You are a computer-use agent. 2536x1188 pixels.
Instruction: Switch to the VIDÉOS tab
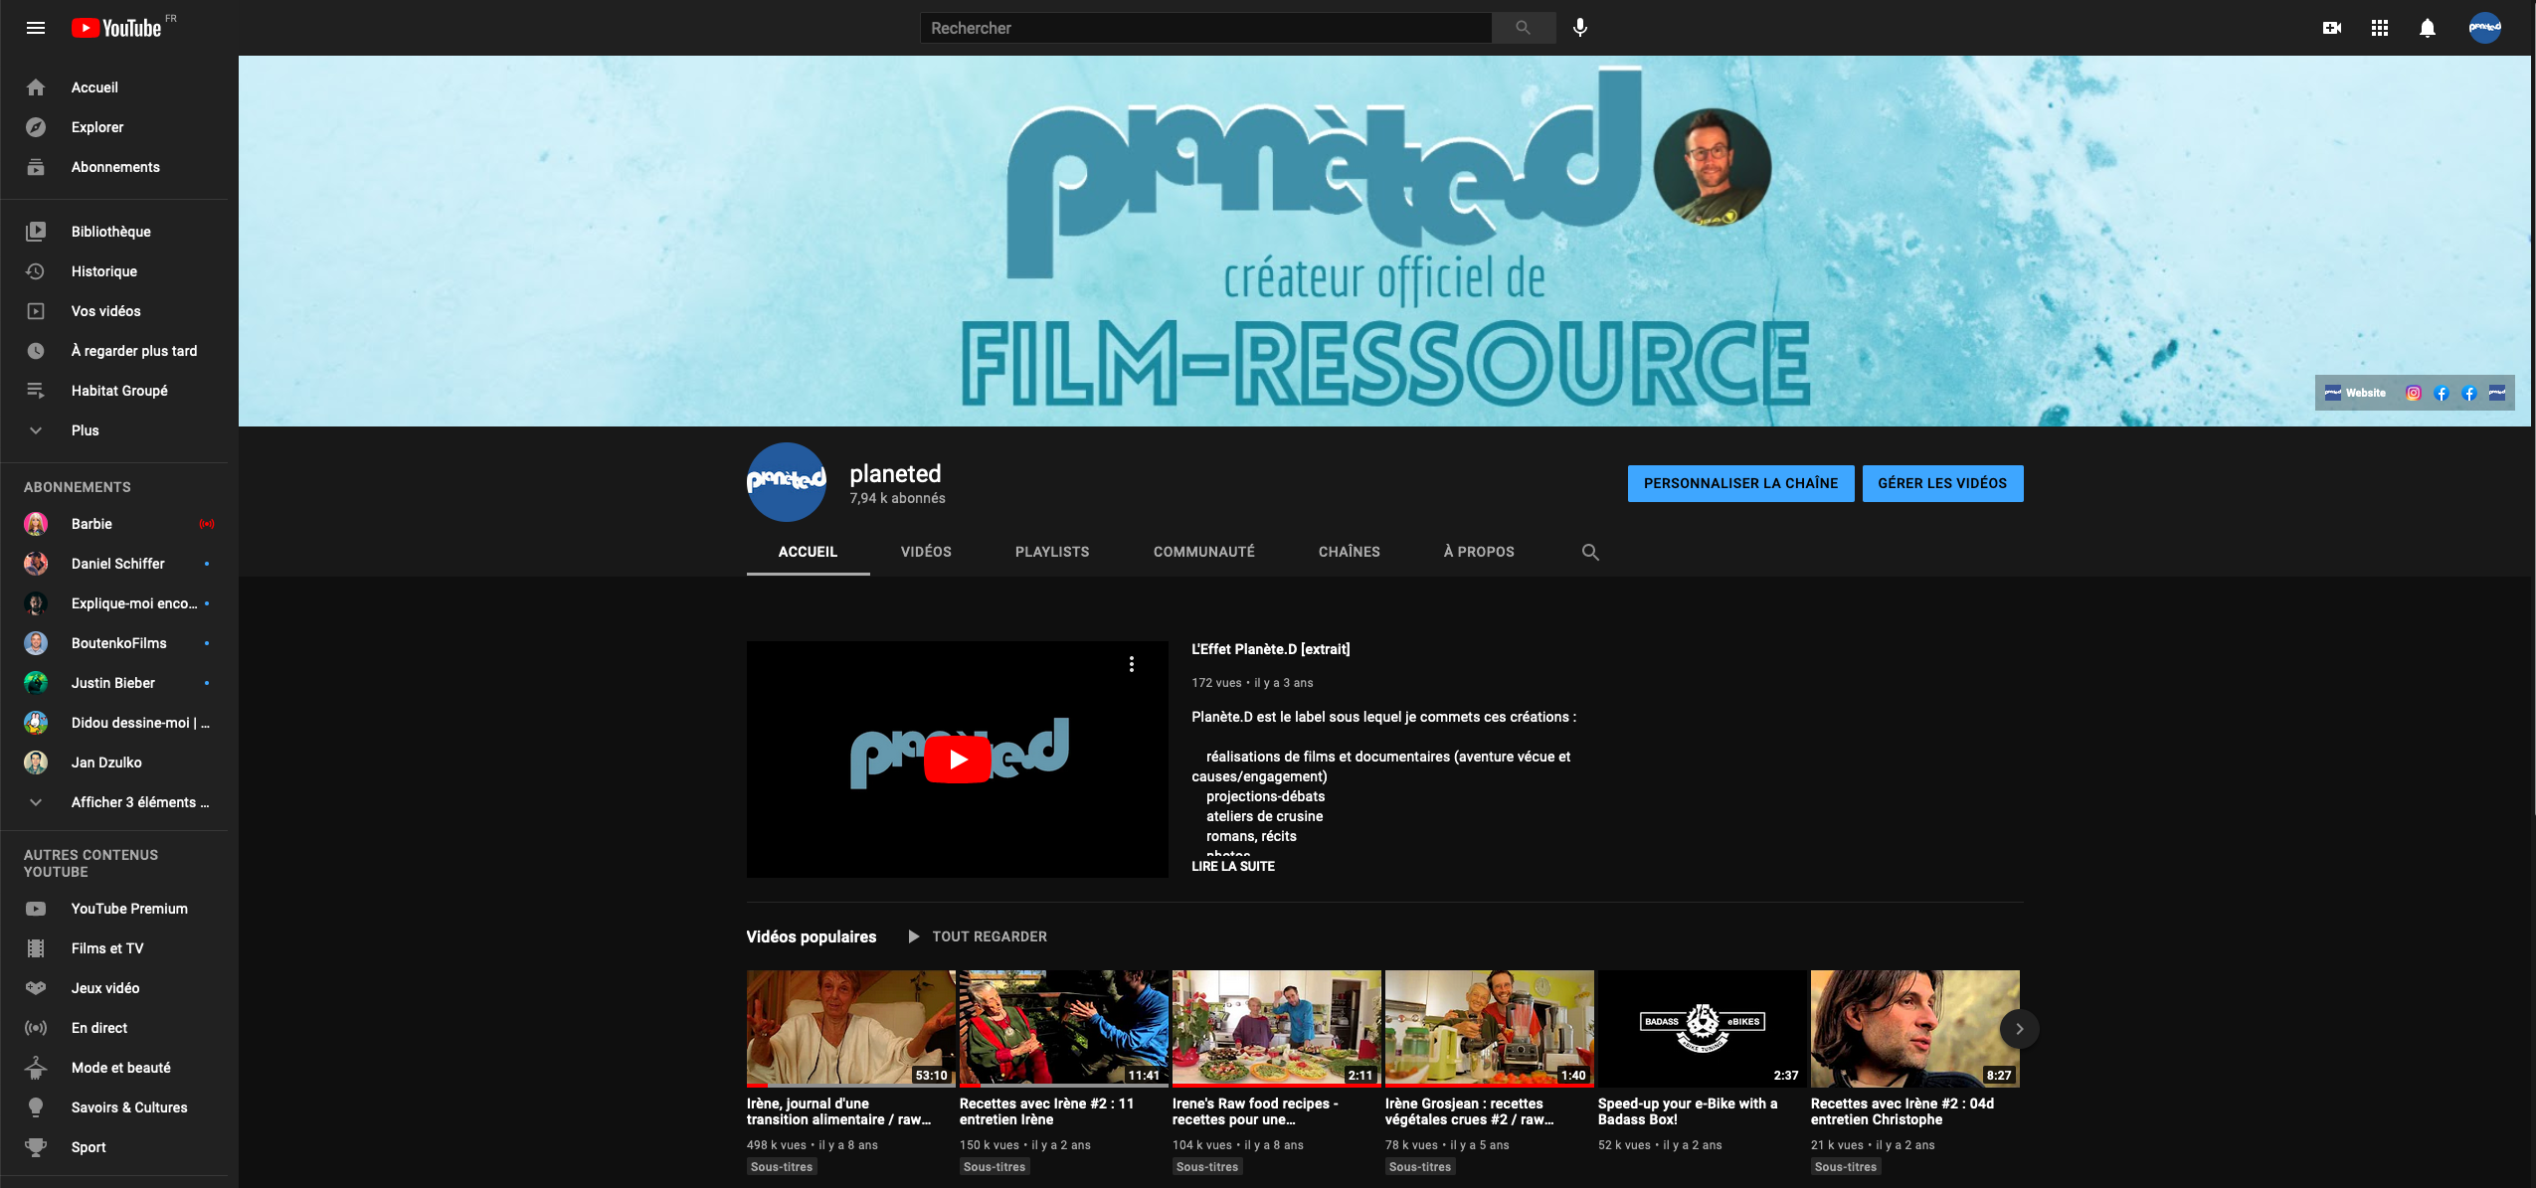pyautogui.click(x=926, y=552)
